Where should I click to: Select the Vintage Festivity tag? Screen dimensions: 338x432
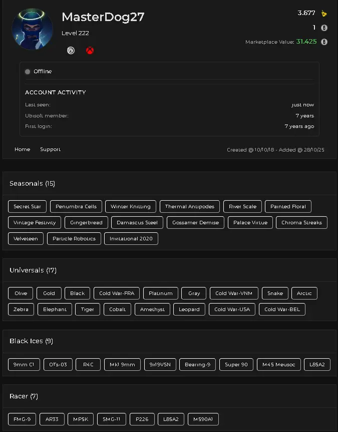35,222
